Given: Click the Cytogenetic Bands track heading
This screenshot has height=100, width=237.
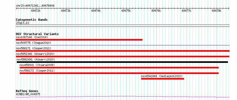Looking at the screenshot, I should (32, 20).
